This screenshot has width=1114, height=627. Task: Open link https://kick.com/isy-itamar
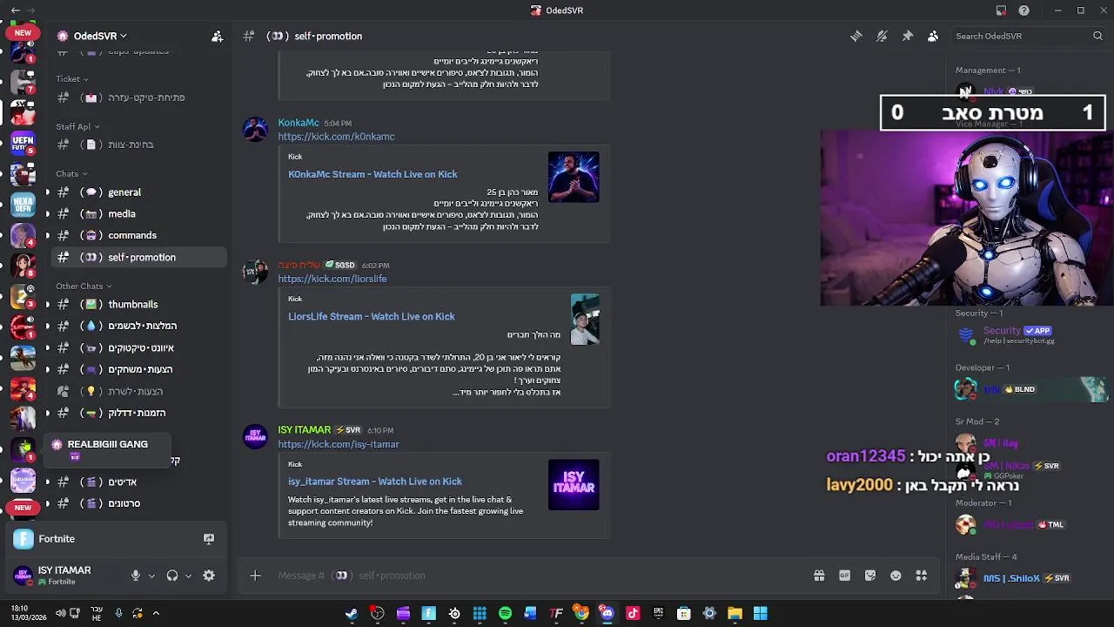(x=339, y=444)
